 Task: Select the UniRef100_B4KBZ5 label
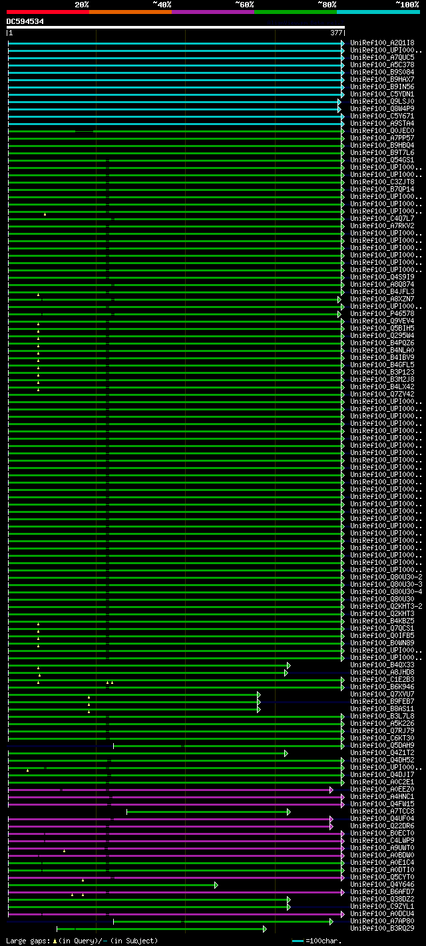pos(382,621)
